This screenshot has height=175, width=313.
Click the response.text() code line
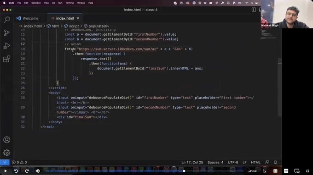click(x=96, y=59)
